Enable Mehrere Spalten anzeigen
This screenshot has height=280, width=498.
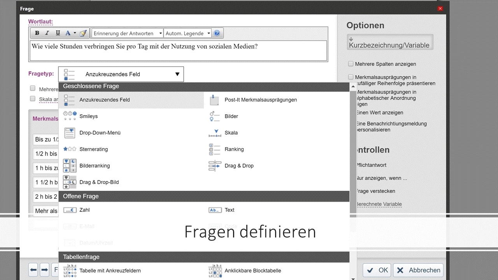pyautogui.click(x=351, y=64)
